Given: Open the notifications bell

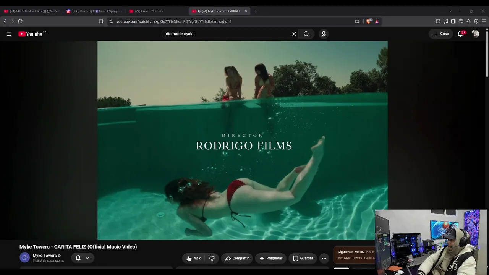Looking at the screenshot, I should [461, 34].
